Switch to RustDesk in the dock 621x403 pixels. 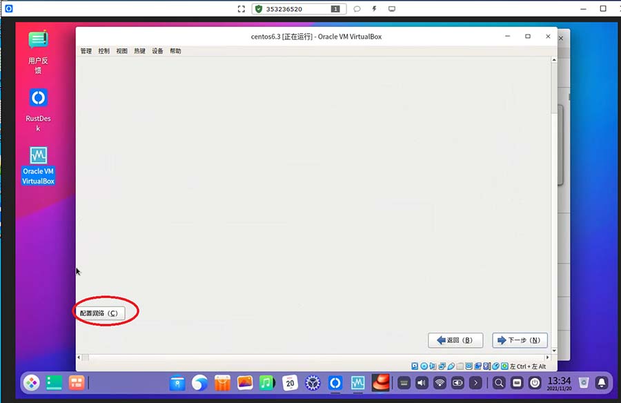click(x=335, y=383)
